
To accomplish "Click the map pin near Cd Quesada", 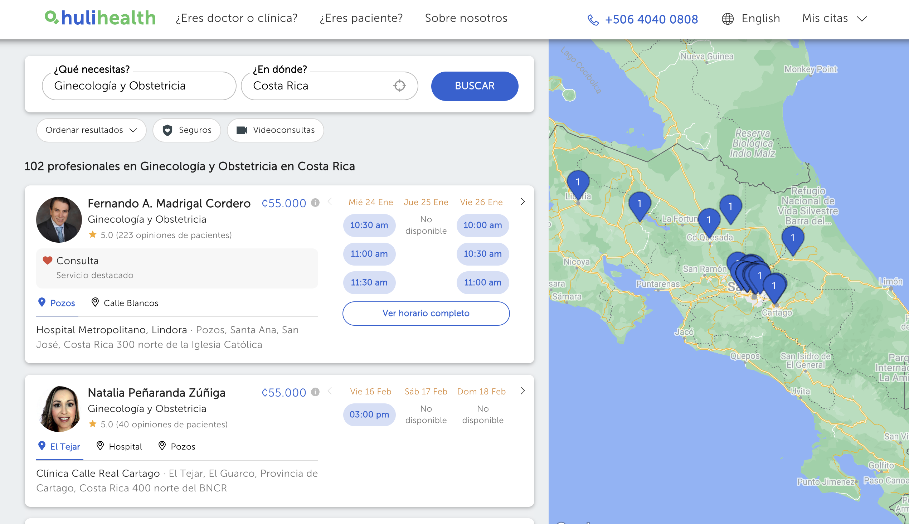I will pos(709,220).
